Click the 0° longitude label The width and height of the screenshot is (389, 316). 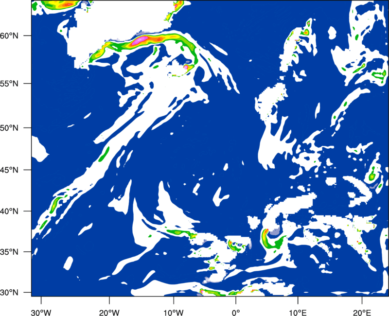click(236, 313)
